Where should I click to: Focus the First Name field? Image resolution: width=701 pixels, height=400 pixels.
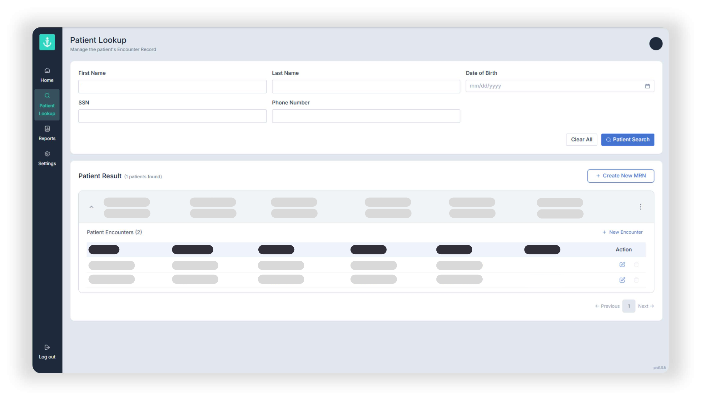[x=172, y=86]
